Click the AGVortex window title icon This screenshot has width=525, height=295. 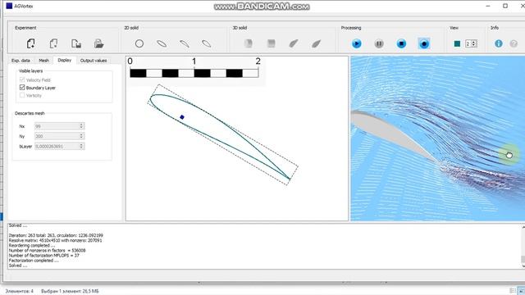(x=9, y=6)
